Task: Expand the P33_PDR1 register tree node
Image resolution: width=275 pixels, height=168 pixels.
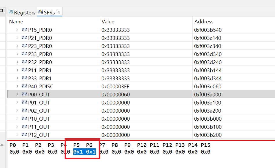Action: pyautogui.click(x=17, y=78)
